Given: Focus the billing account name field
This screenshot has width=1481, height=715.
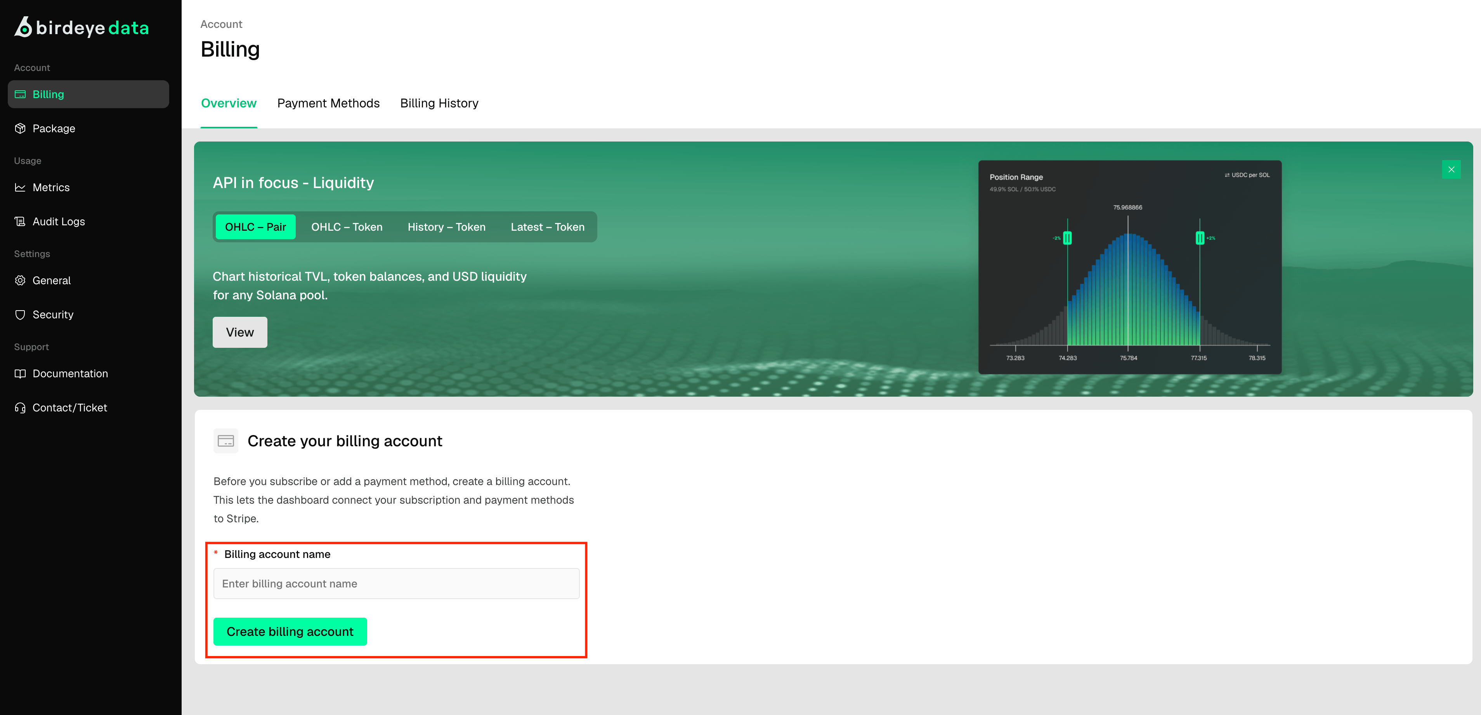Looking at the screenshot, I should pyautogui.click(x=396, y=584).
